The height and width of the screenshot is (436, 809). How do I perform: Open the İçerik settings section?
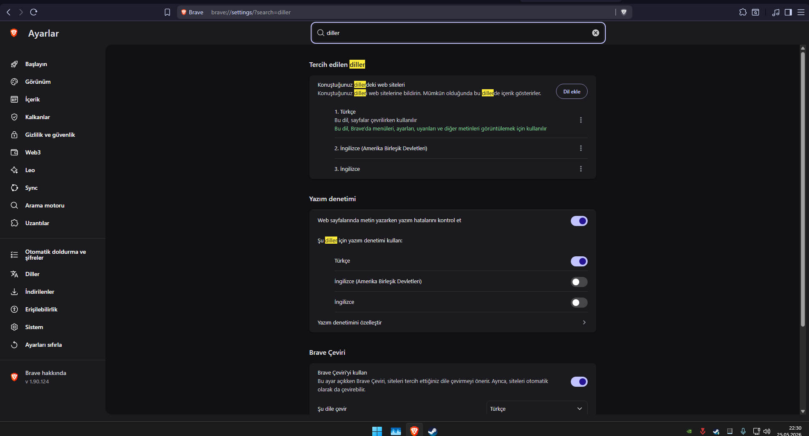[x=32, y=99]
